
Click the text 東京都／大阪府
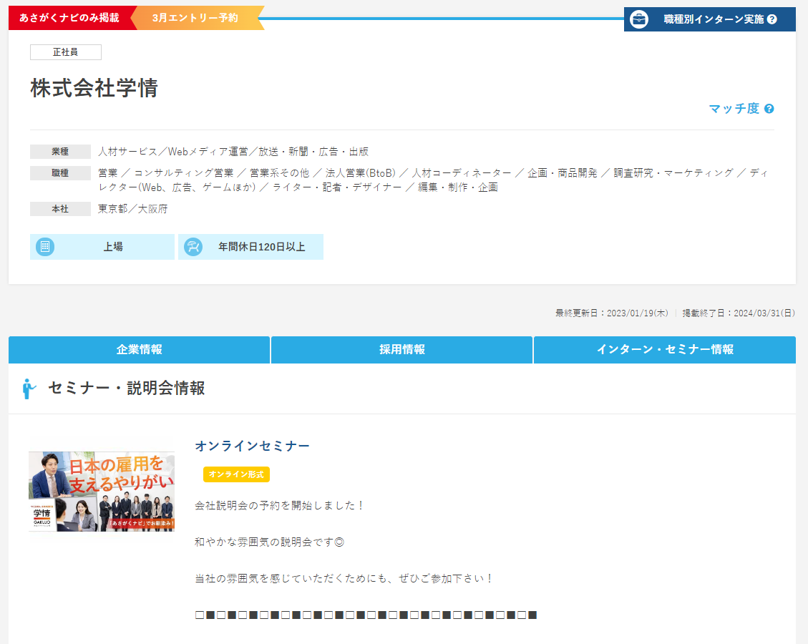point(133,209)
